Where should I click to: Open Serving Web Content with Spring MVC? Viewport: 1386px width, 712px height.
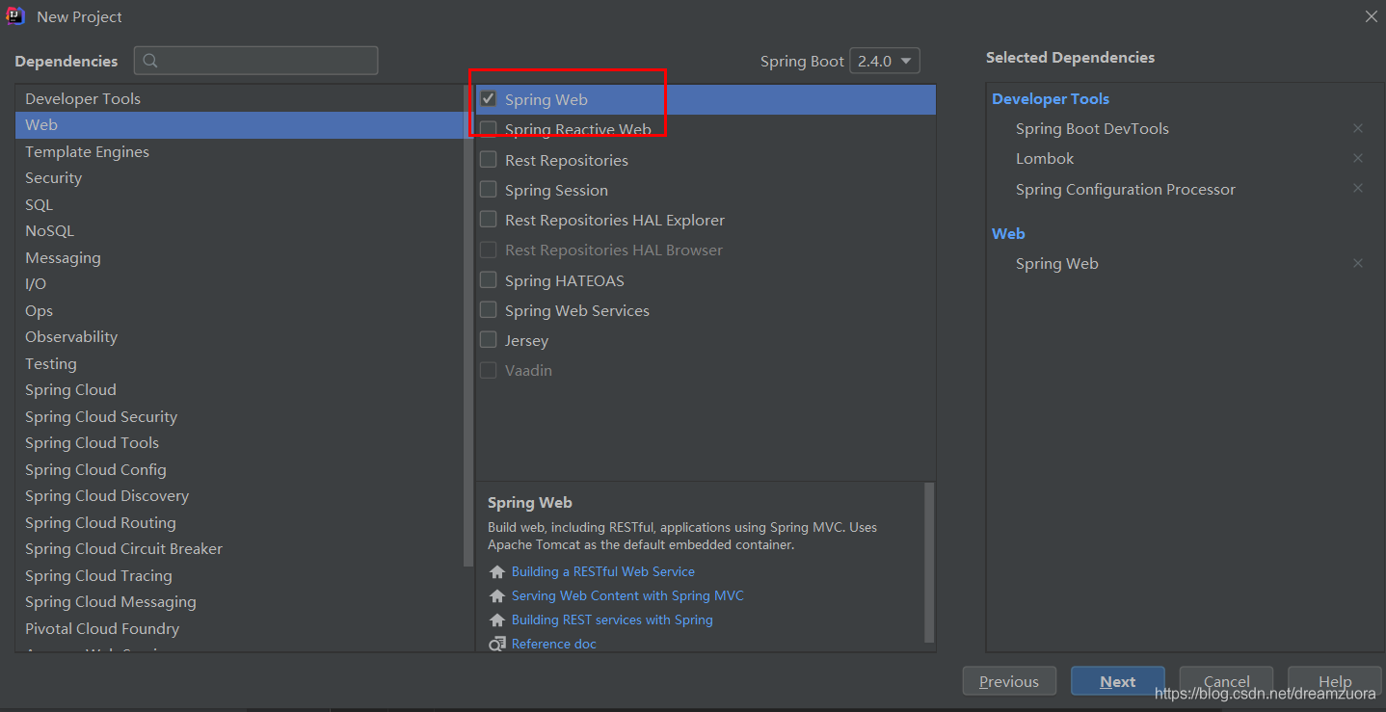click(x=627, y=595)
